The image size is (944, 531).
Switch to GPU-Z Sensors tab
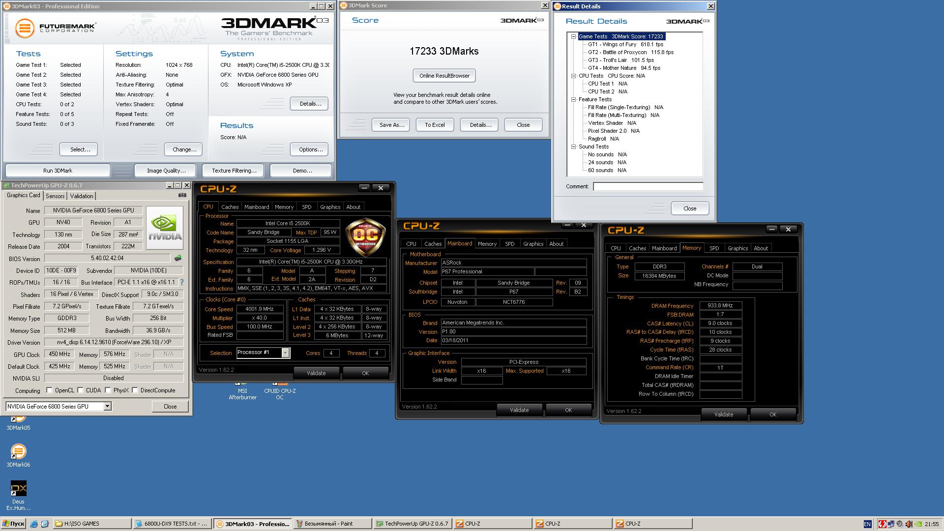pyautogui.click(x=55, y=196)
